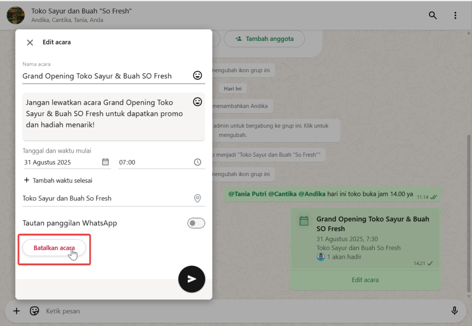This screenshot has width=472, height=326.
Task: Click microphone voice message icon
Action: [x=454, y=311]
